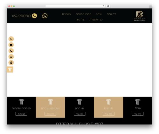Click קרא עוד under ייצוג נפגעי עבירה
This screenshot has height=134, width=159.
[x=50, y=114]
